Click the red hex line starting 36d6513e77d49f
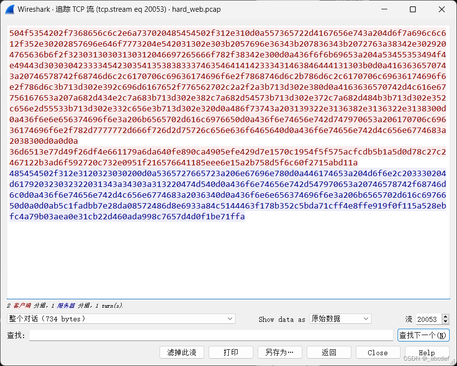 pos(228,152)
